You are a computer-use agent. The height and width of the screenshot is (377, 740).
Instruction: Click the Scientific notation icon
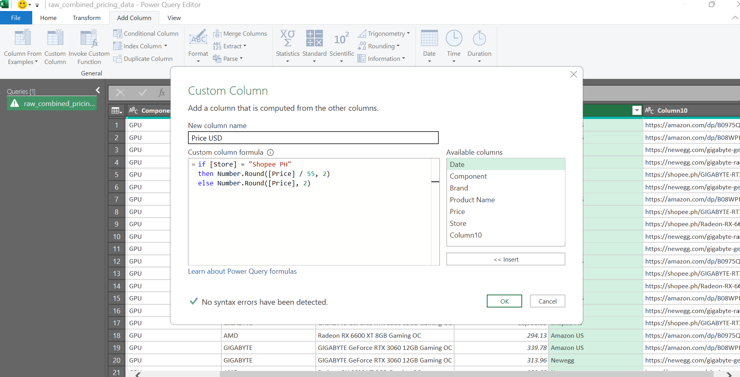tap(341, 39)
